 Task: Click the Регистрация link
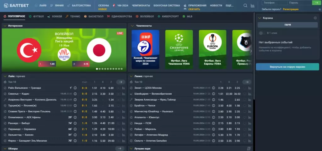[x=291, y=9]
